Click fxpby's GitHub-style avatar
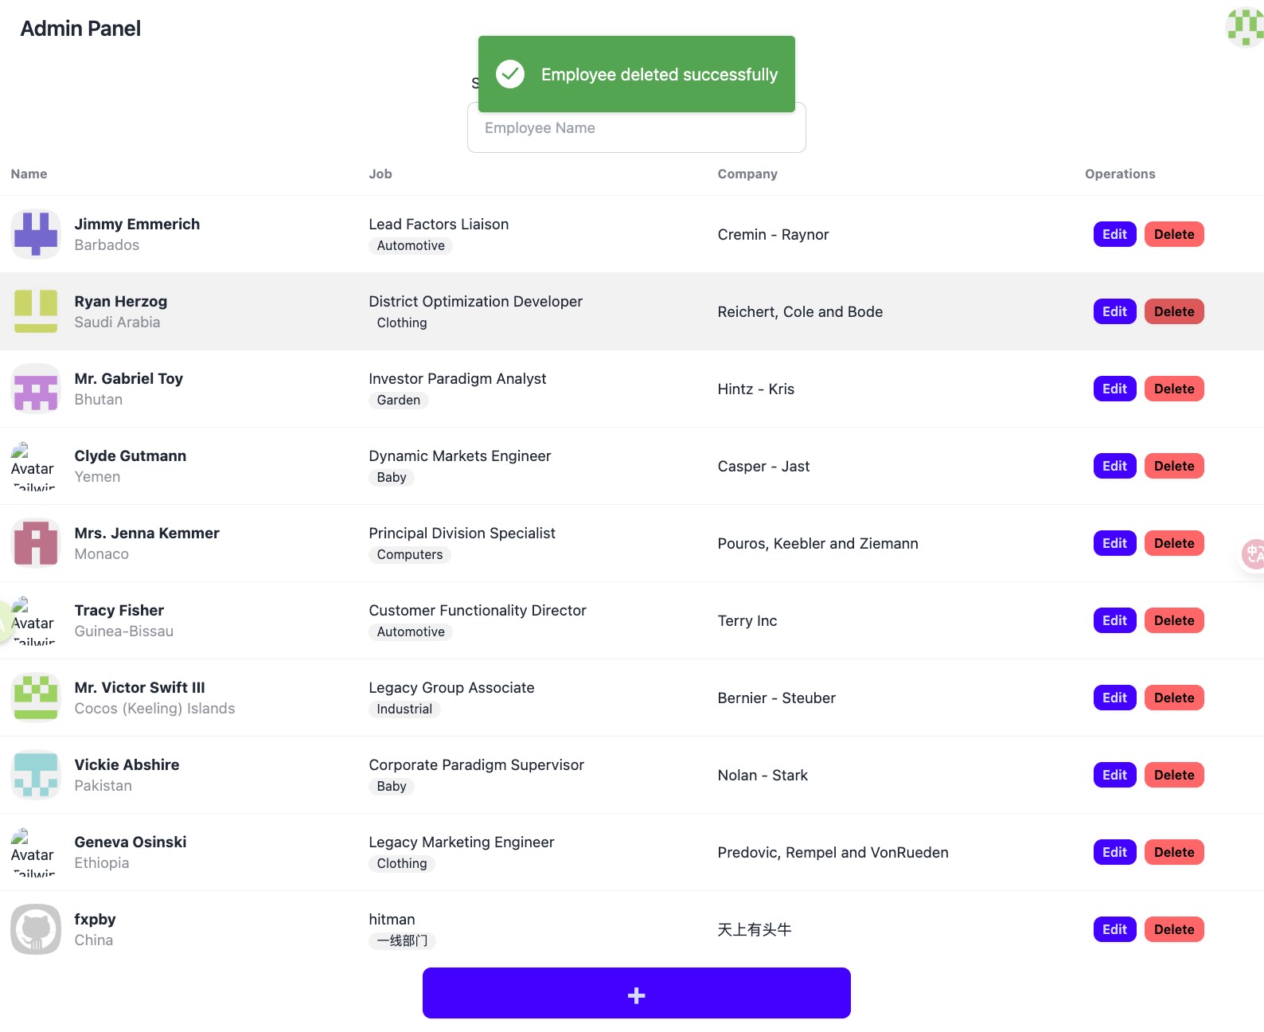 coord(36,929)
